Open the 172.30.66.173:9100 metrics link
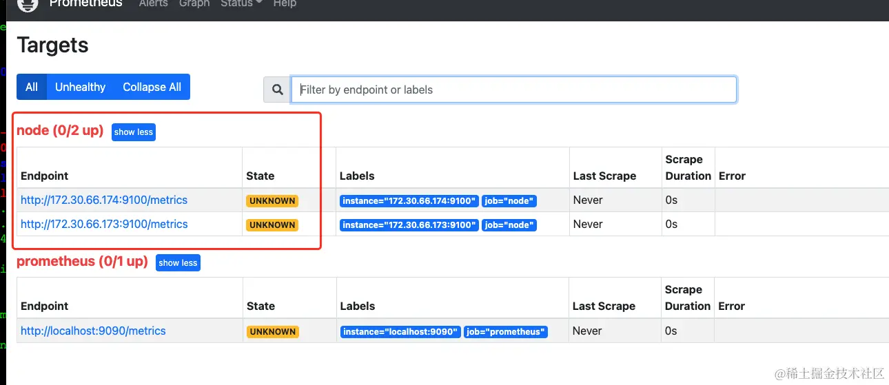Screen dimensions: 889x385 [x=104, y=225]
